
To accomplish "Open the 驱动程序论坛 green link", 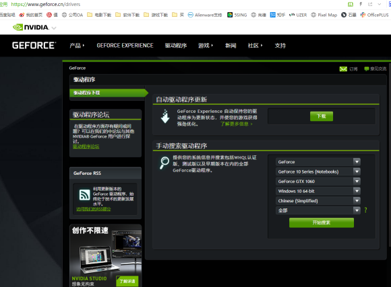I will (x=86, y=147).
